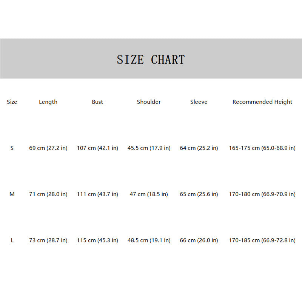Click the Recommended Height header
Image resolution: width=302 pixels, height=302 pixels.
click(262, 102)
